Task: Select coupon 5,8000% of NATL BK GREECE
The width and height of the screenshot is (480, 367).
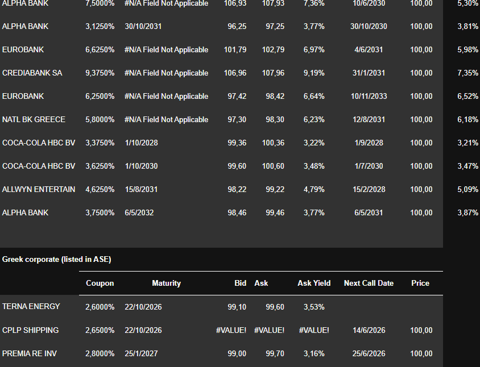Action: pyautogui.click(x=100, y=119)
